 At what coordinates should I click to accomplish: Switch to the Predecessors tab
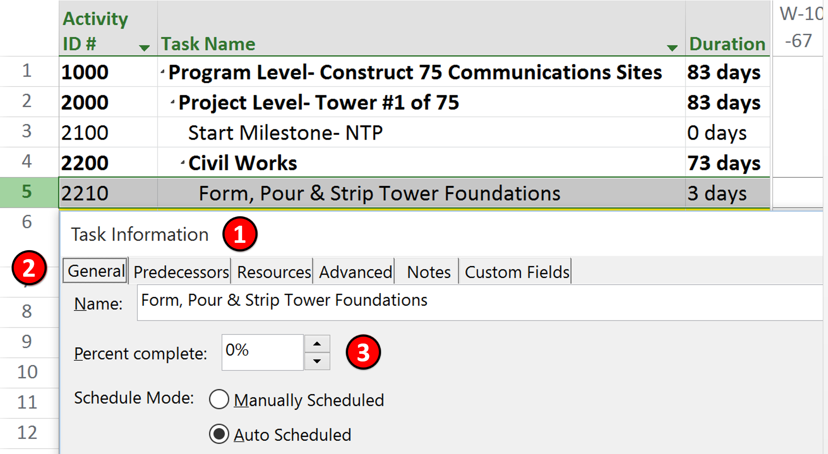(180, 272)
